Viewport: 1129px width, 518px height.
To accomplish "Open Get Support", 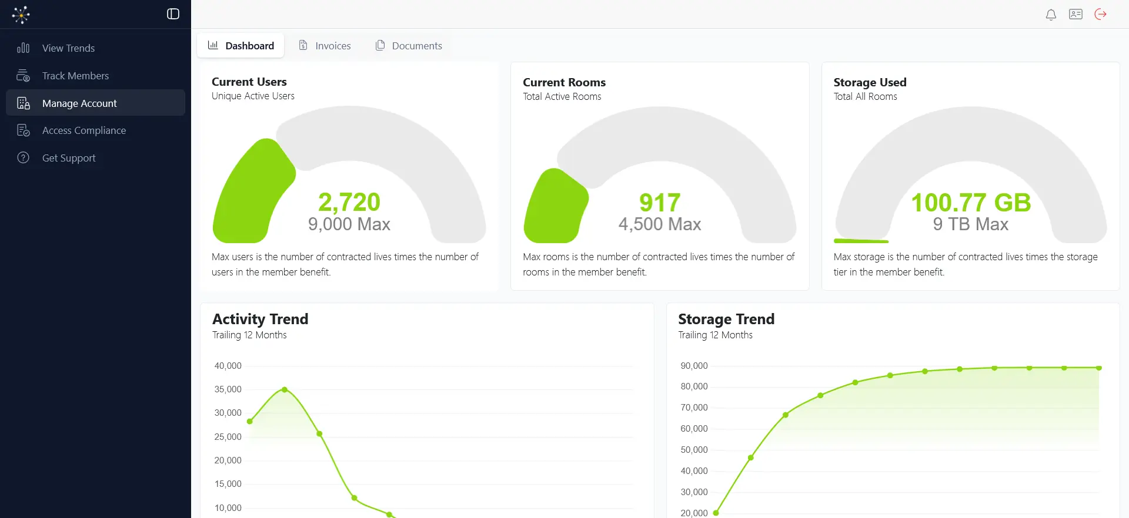I will pyautogui.click(x=95, y=158).
